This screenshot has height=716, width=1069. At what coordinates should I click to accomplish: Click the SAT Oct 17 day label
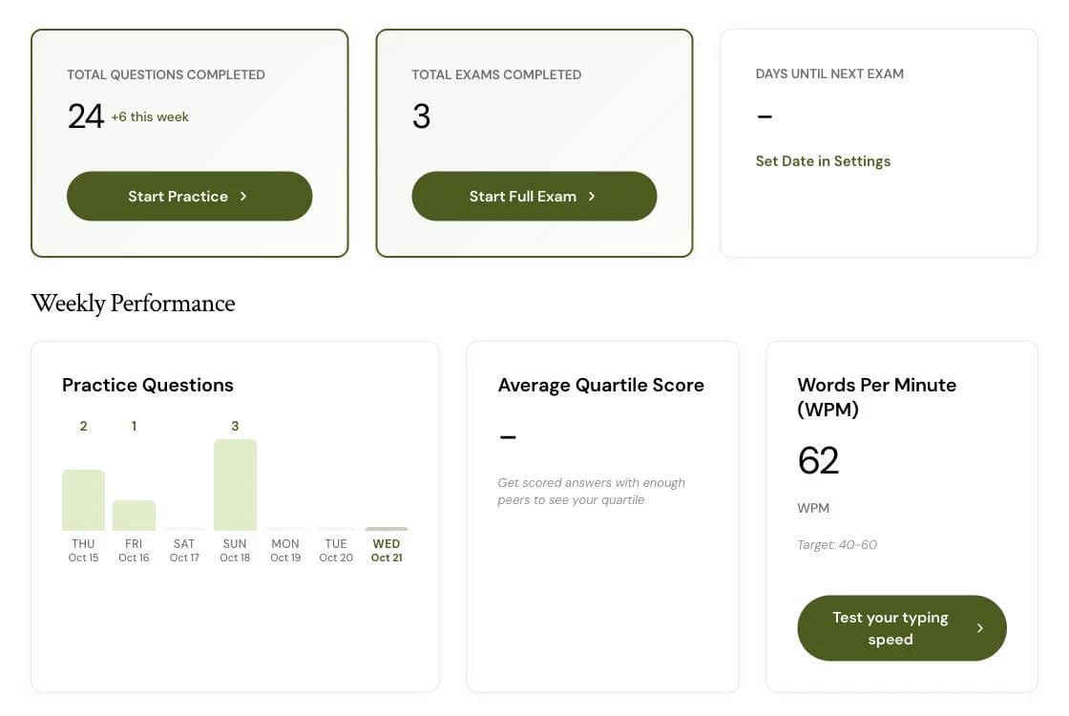point(184,550)
